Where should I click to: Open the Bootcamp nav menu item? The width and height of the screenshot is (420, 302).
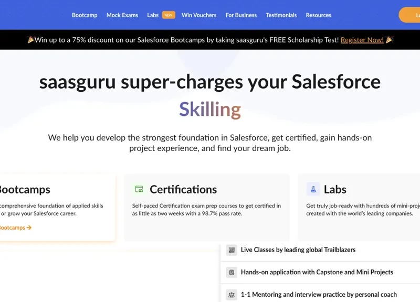[85, 15]
